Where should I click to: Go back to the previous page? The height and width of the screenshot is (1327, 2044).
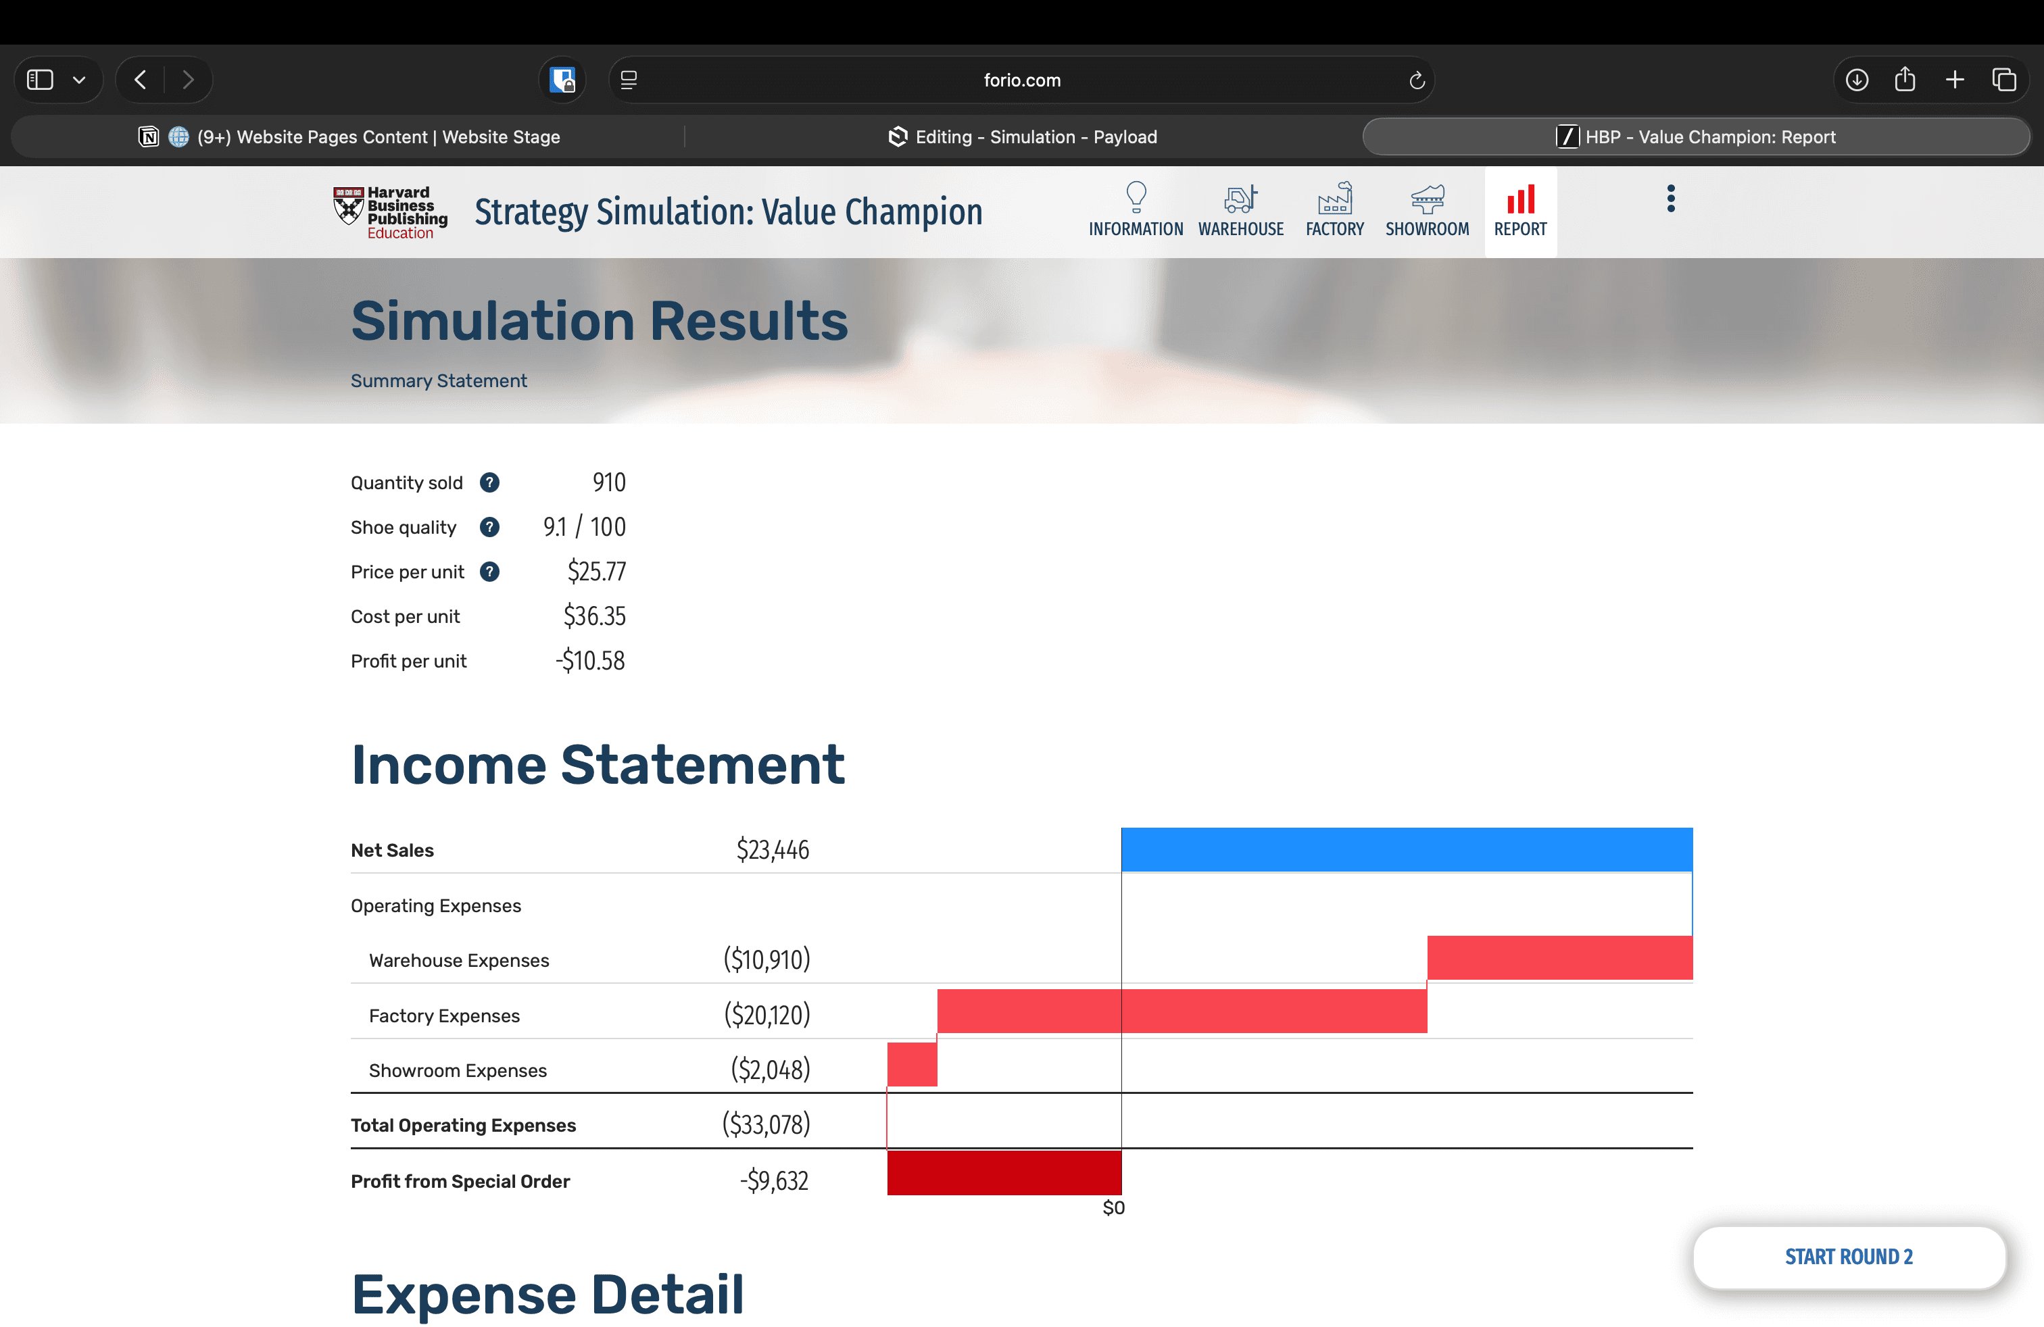click(141, 80)
